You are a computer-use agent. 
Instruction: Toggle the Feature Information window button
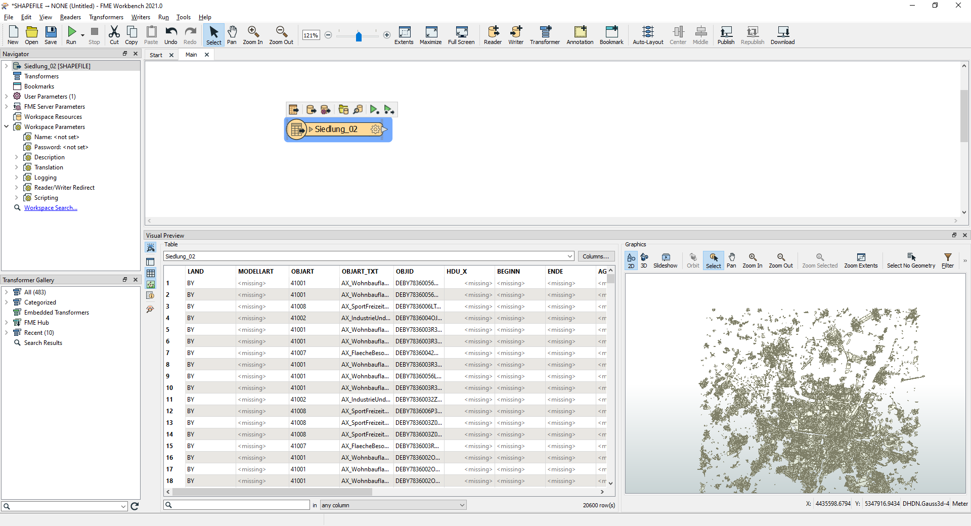click(151, 295)
